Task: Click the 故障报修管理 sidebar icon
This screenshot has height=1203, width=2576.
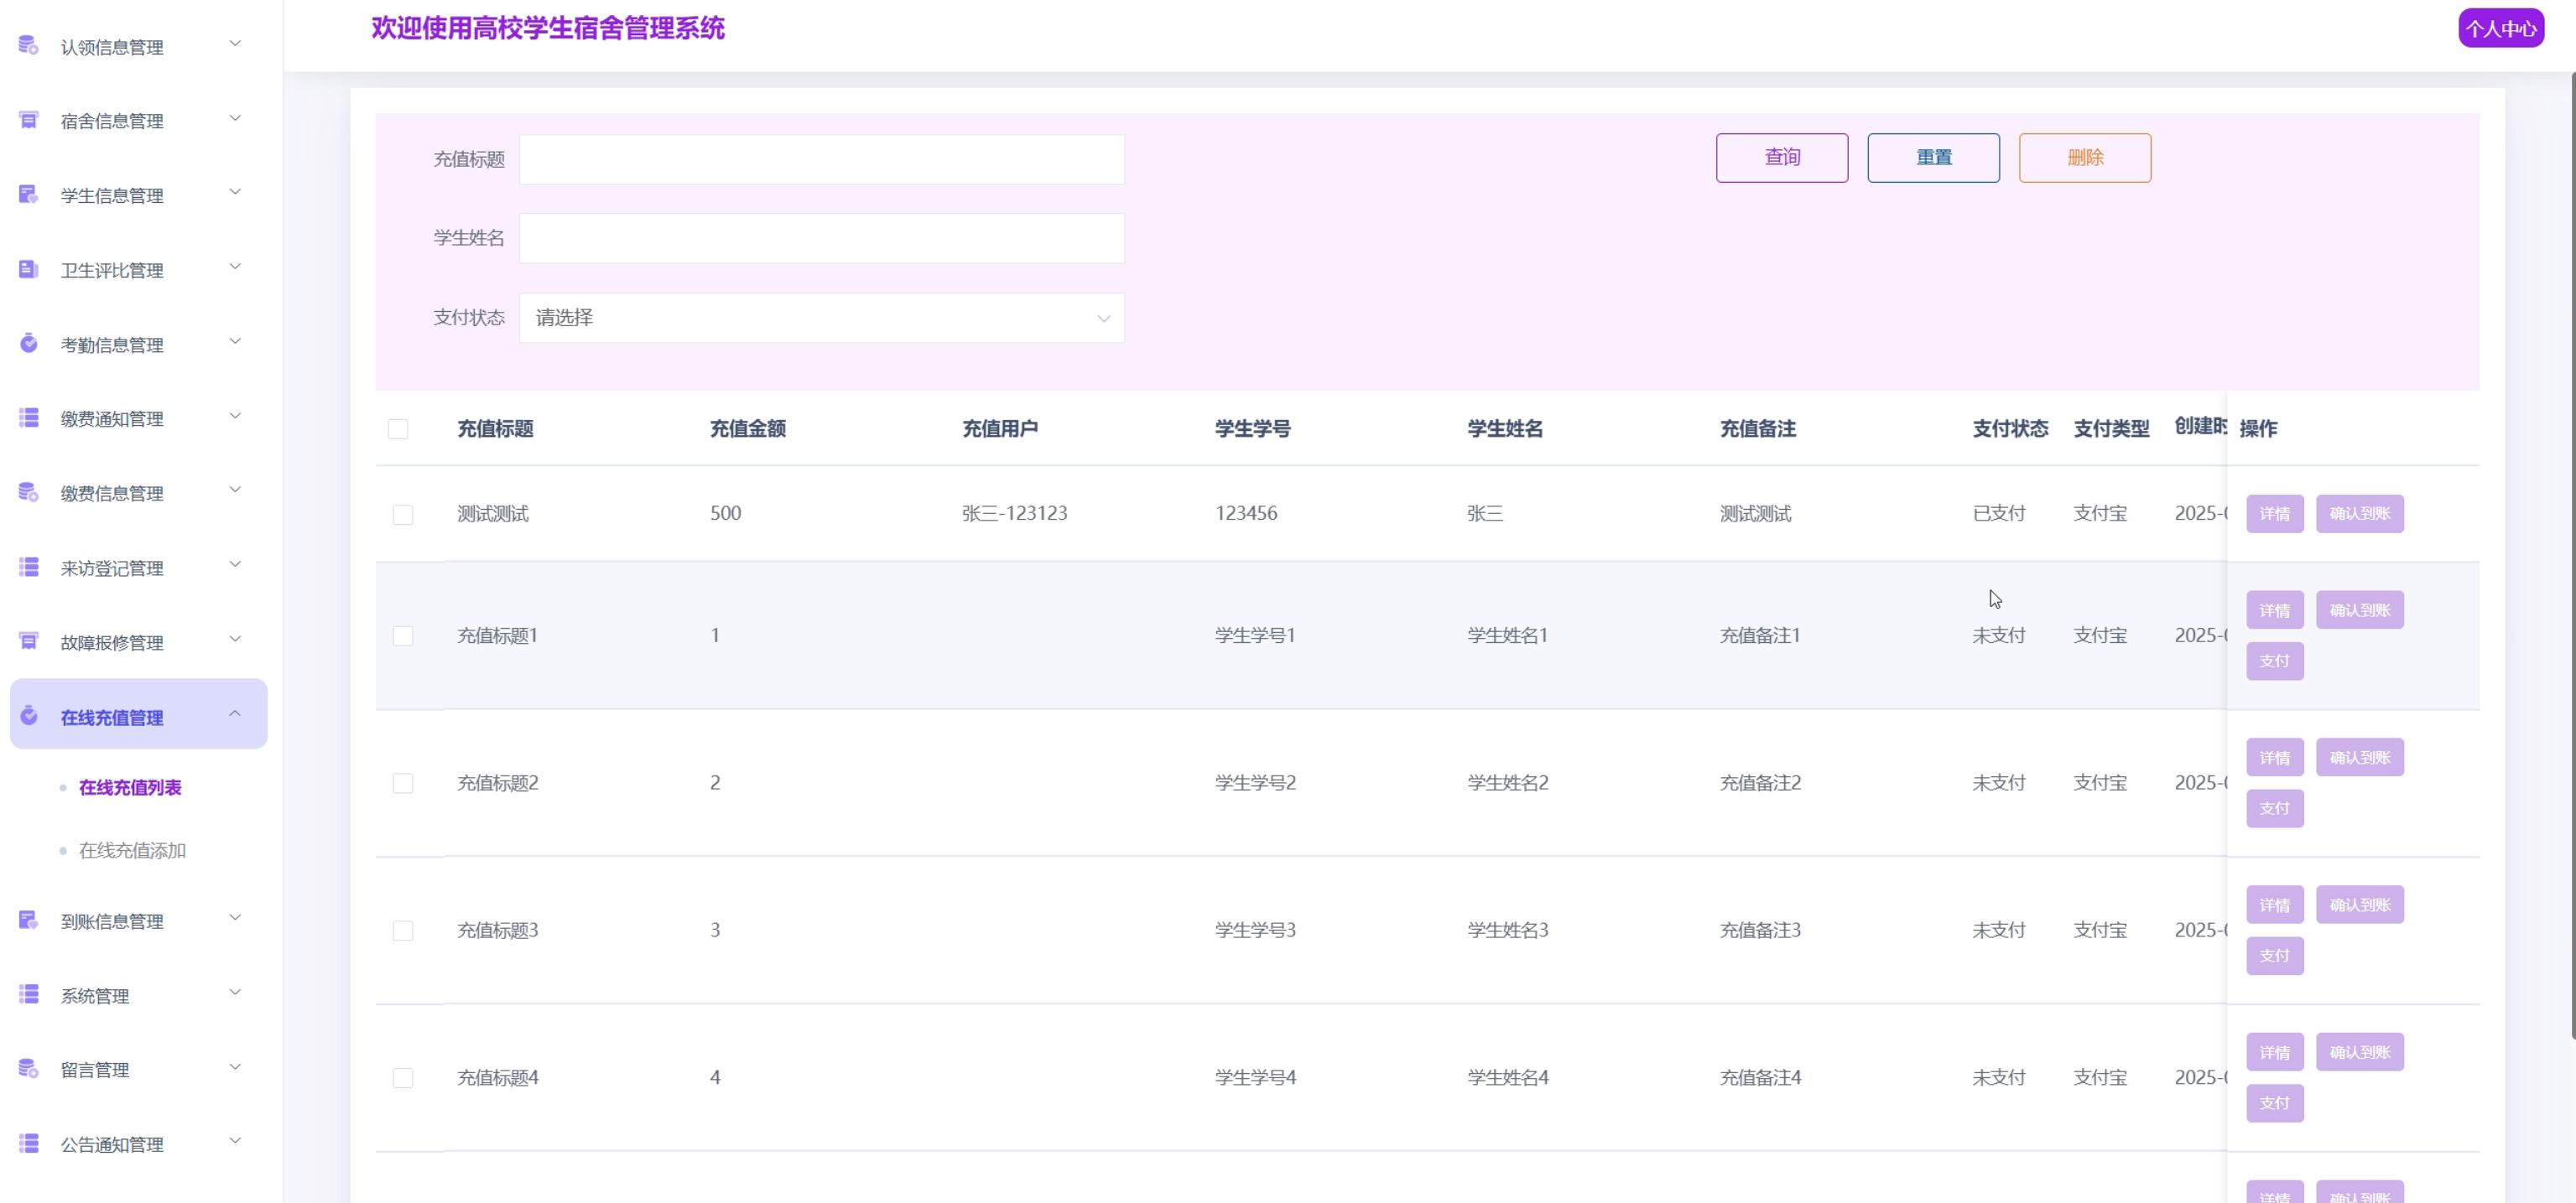Action: pos(29,641)
